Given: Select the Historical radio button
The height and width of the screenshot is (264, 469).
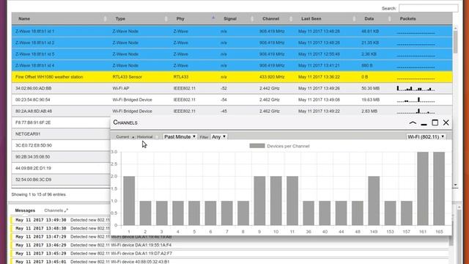Looking at the screenshot, I should [157, 137].
